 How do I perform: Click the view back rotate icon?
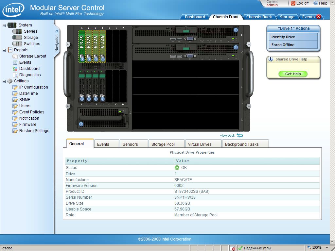240,135
